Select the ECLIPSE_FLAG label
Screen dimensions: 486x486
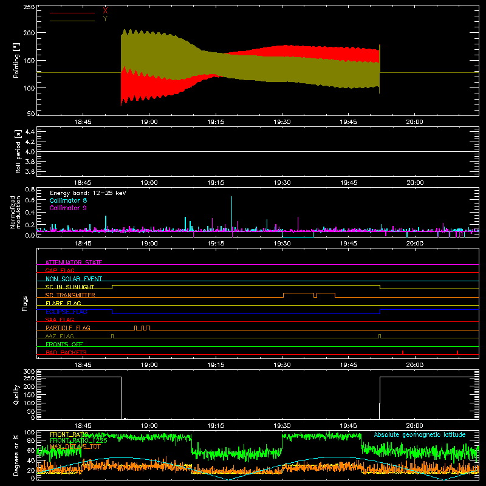pos(66,312)
